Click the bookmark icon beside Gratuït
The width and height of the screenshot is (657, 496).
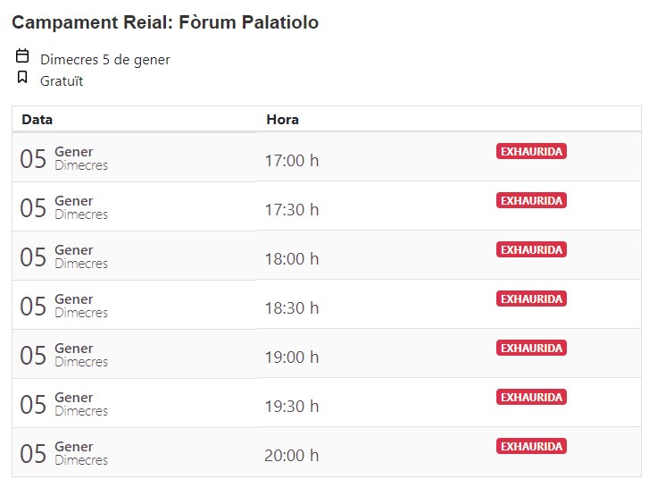click(22, 77)
